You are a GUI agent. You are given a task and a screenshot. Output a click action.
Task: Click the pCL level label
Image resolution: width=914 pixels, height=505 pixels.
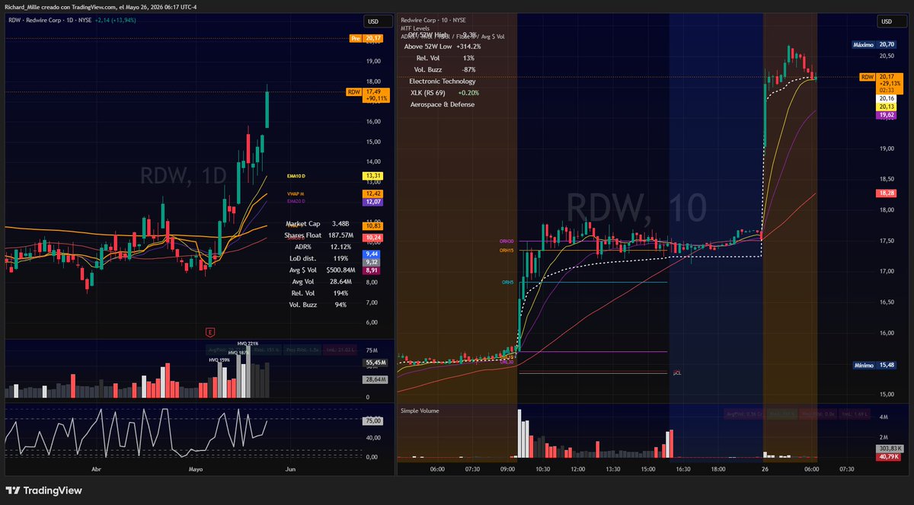676,373
